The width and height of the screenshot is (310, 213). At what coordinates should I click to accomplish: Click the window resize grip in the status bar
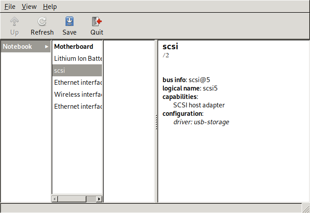306,209
